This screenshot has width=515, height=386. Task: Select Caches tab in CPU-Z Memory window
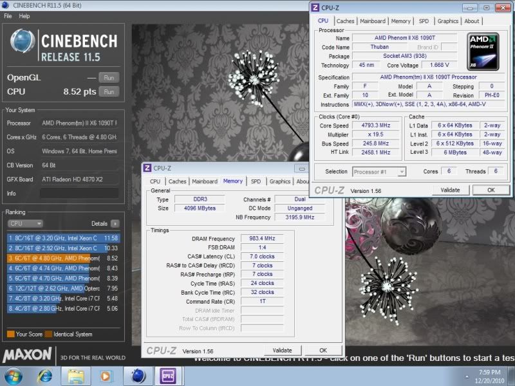click(x=178, y=181)
